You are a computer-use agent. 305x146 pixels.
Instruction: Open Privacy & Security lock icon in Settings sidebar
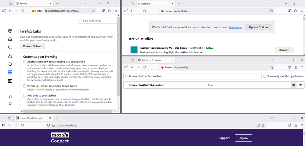point(10,56)
